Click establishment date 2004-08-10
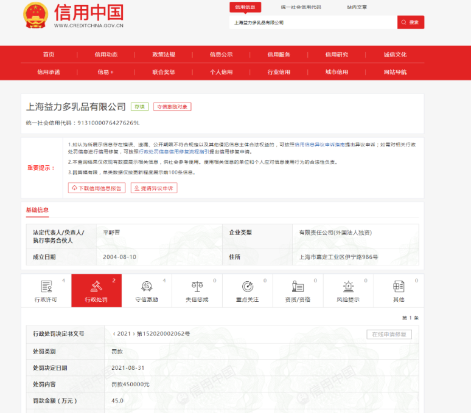Viewport: 471px width, 413px height. 119,257
